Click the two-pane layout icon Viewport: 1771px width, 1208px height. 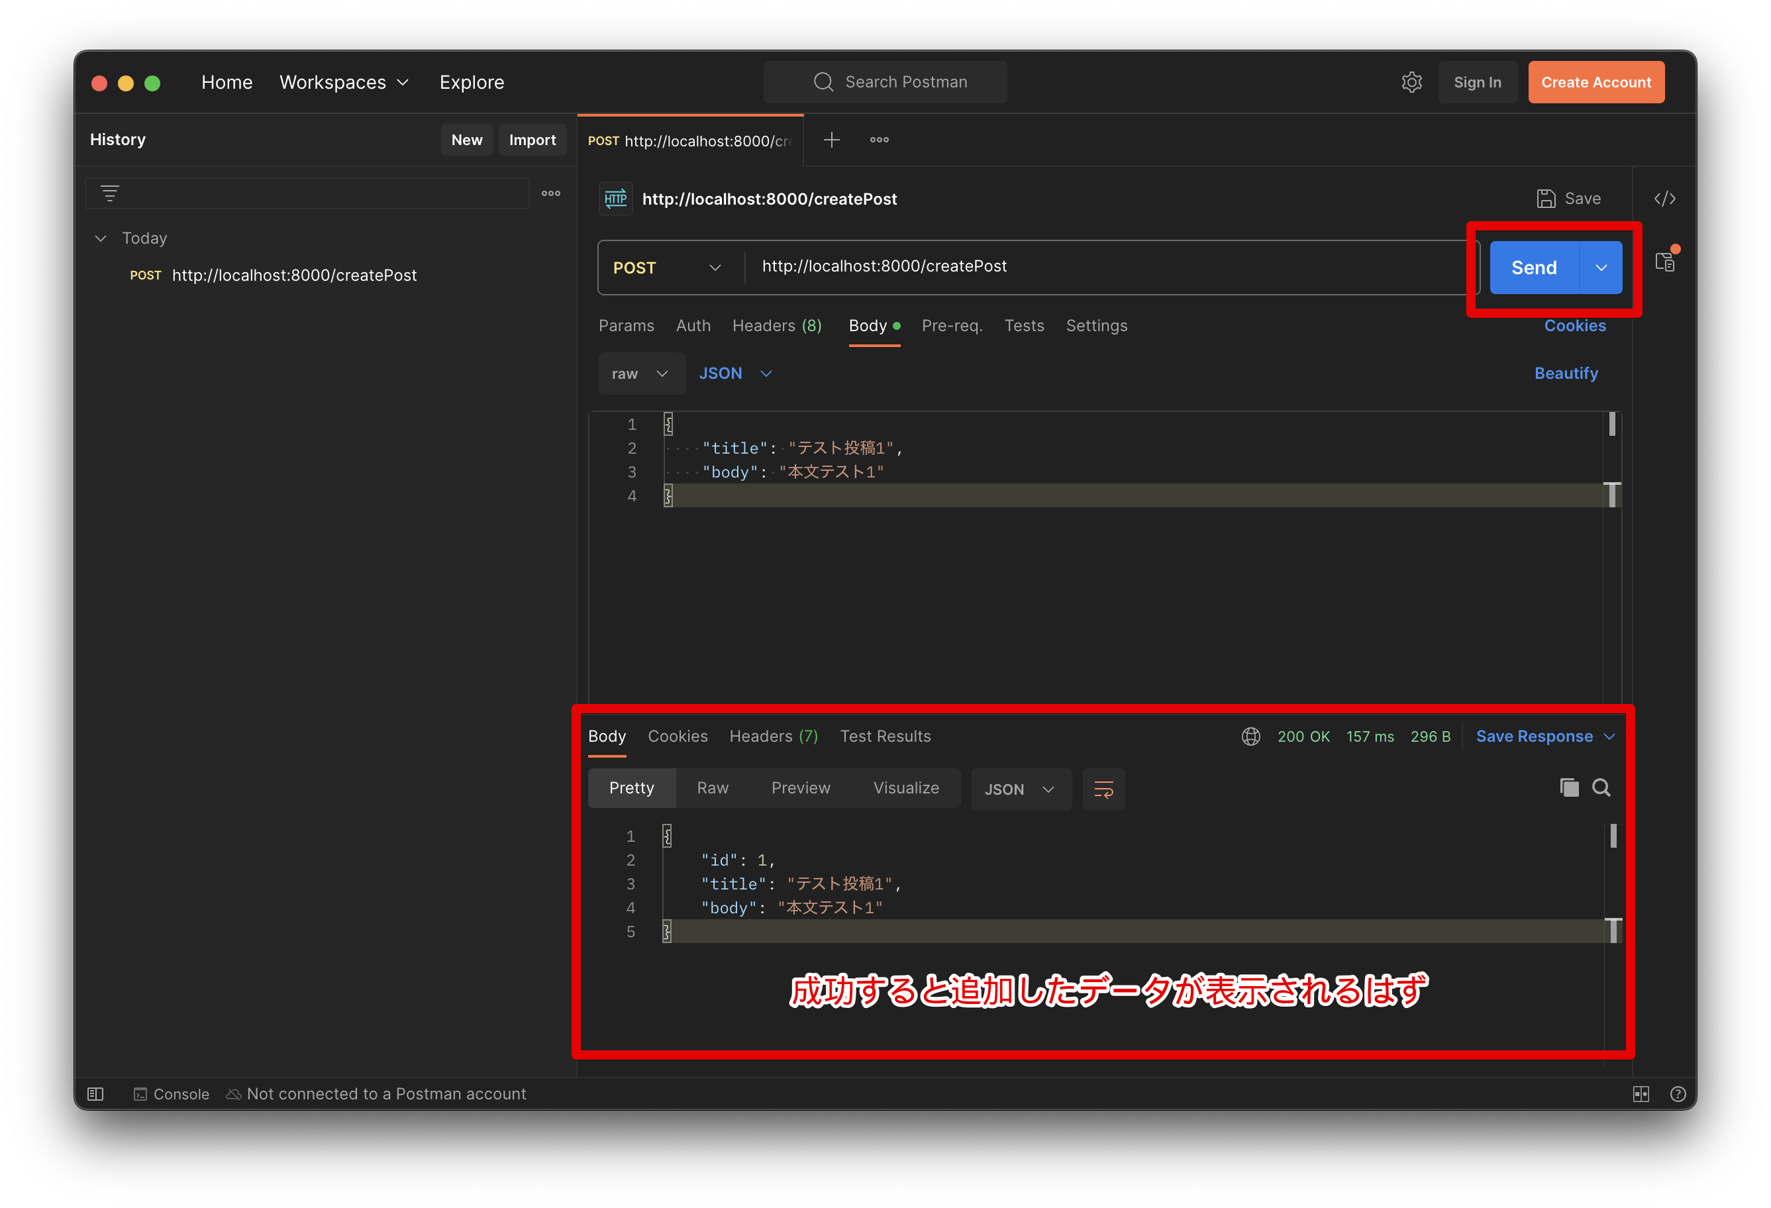tap(1641, 1093)
